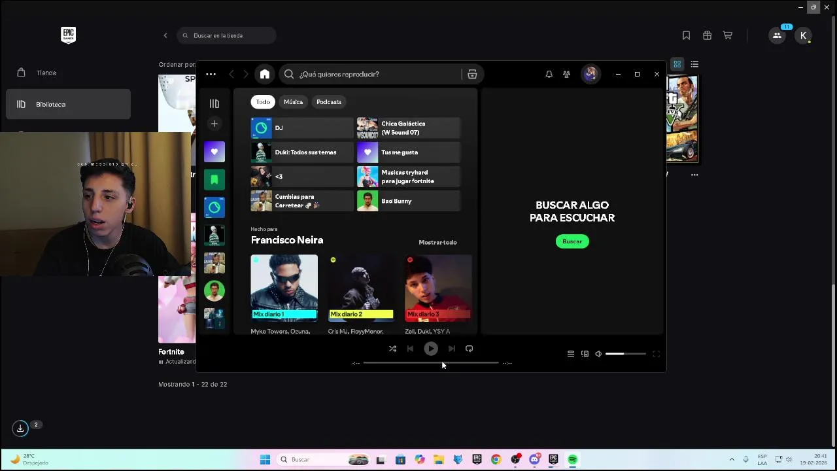The image size is (837, 471).
Task: Click Francisco Neira heading
Action: (287, 240)
